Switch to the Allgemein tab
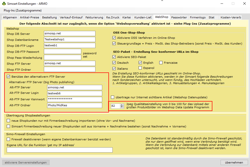This screenshot has height=167, width=250. coord(10,17)
